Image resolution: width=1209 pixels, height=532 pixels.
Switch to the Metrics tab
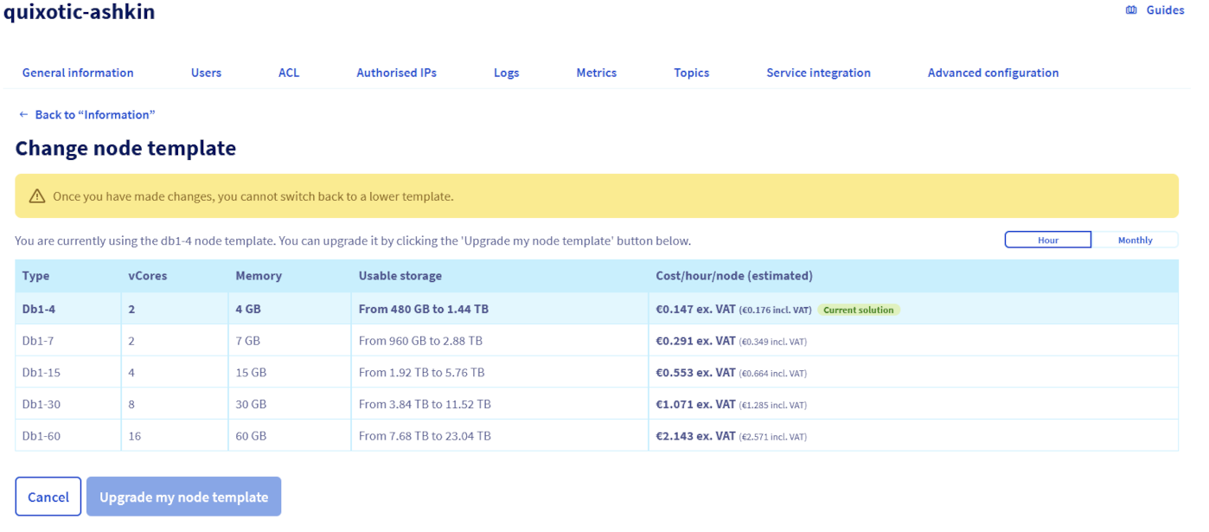pos(596,73)
